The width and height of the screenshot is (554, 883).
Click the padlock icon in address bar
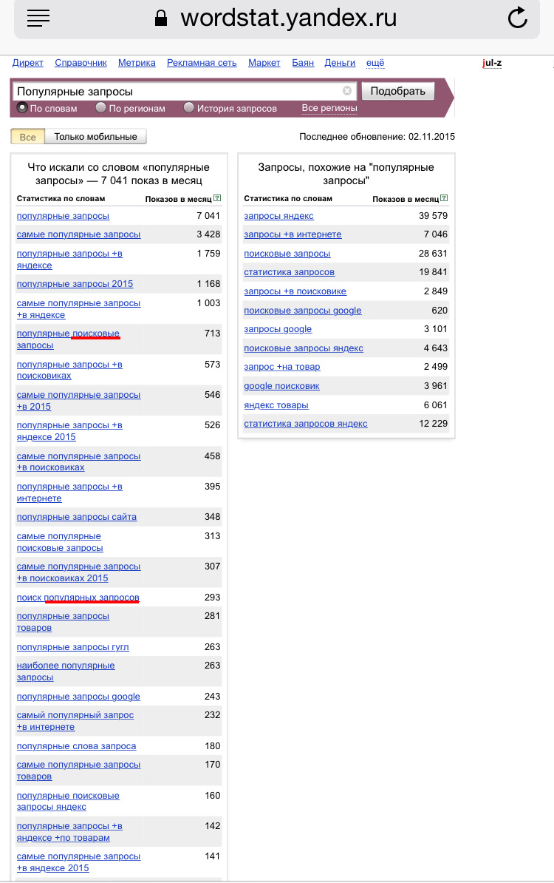161,18
